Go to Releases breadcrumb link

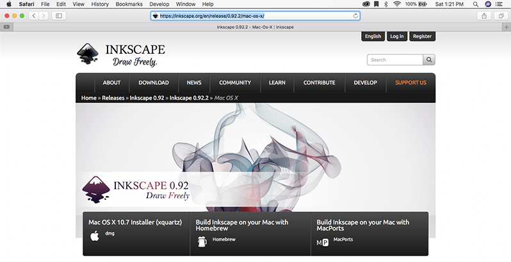pyautogui.click(x=113, y=98)
